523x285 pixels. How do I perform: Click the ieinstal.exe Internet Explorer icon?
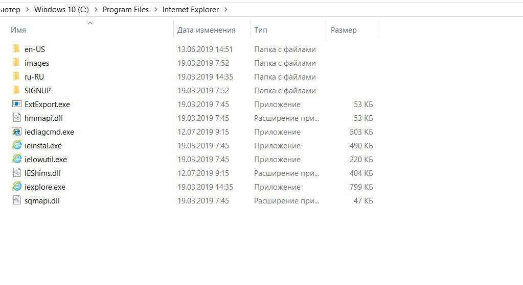[17, 145]
